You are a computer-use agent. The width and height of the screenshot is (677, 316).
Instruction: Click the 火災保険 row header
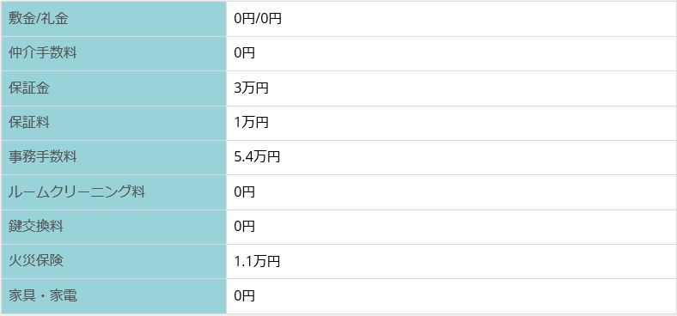click(x=113, y=262)
